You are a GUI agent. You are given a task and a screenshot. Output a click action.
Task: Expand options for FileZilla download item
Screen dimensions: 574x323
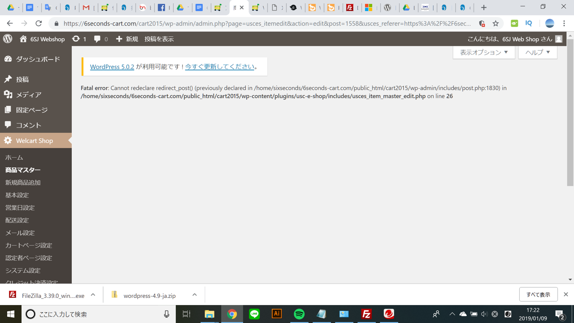click(x=93, y=295)
